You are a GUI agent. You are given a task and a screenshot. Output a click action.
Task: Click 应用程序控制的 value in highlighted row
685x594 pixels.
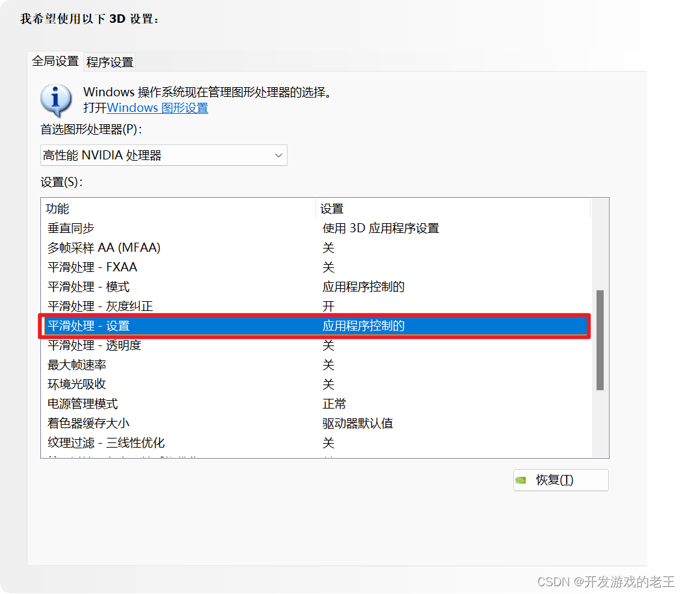pos(364,326)
